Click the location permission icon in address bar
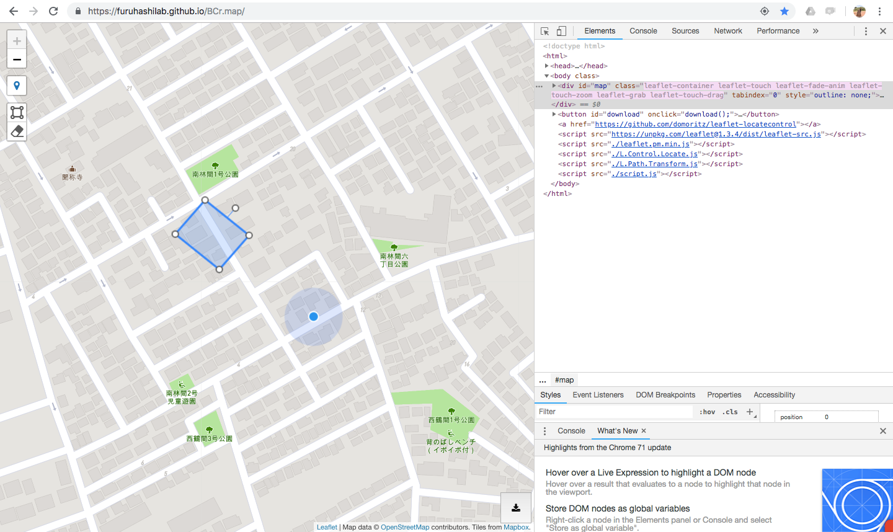This screenshot has width=893, height=532. coord(765,11)
